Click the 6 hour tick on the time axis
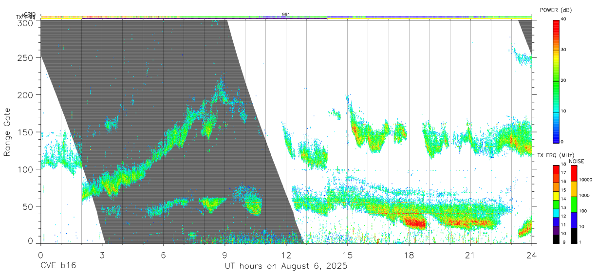Screen dimensions: 598x276 164,255
